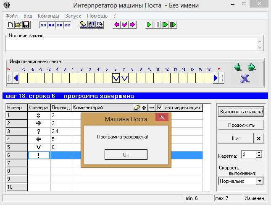The height and width of the screenshot is (205, 271).
Task: Confirm dialog with Ok button
Action: (126, 154)
